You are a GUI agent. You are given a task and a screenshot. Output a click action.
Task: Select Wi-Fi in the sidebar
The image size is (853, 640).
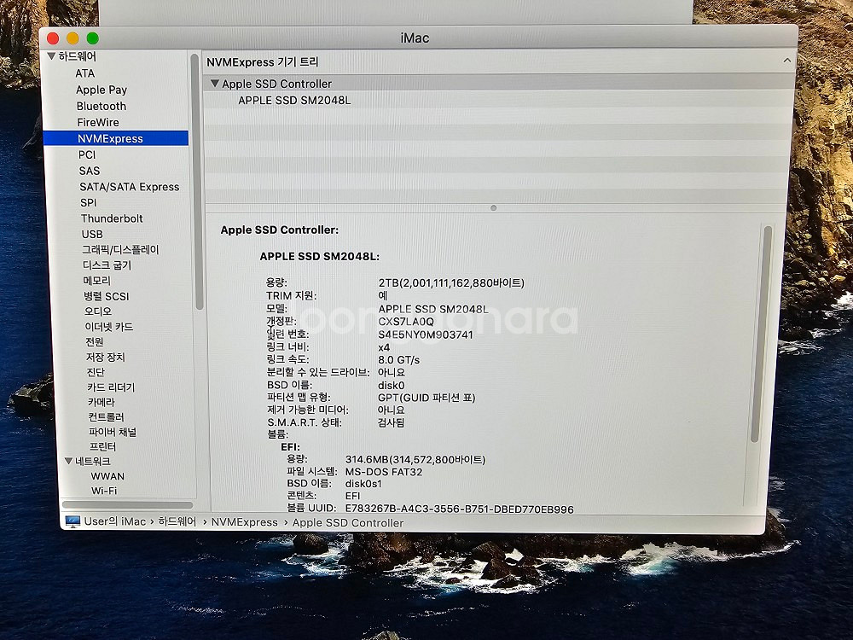pyautogui.click(x=104, y=491)
